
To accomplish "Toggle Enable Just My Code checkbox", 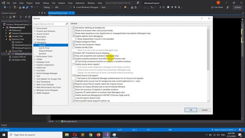I will (74, 48).
